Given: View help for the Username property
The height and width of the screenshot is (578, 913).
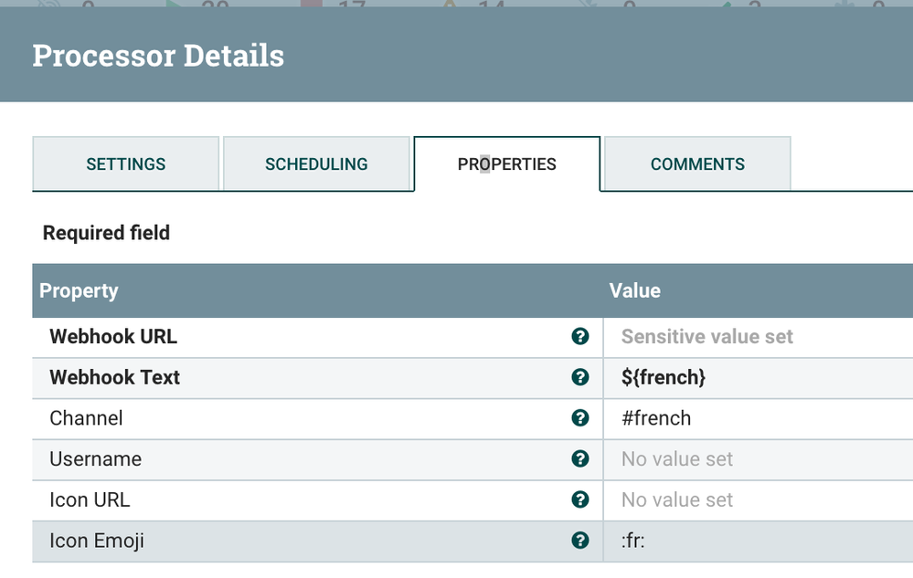Looking at the screenshot, I should point(580,458).
